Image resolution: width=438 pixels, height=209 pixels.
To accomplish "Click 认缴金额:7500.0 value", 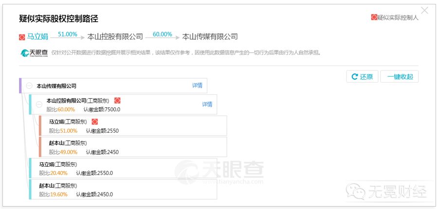I will coord(102,109).
